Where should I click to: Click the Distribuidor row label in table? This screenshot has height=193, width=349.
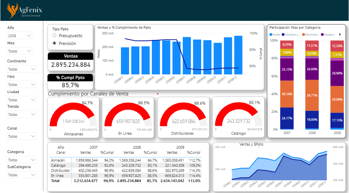(61, 170)
